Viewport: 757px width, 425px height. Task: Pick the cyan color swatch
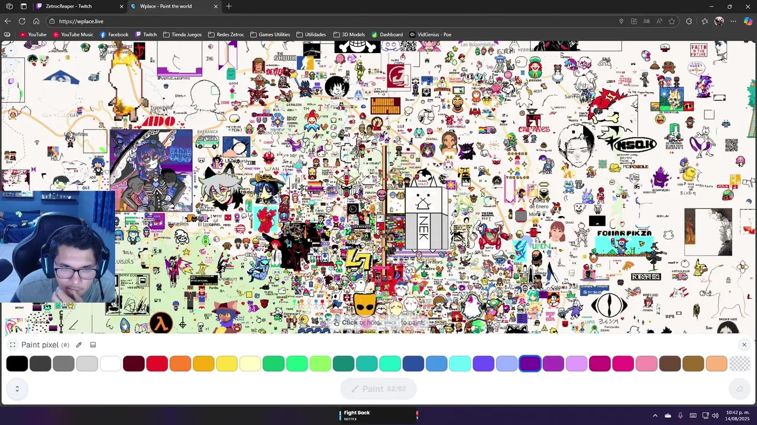coord(460,364)
